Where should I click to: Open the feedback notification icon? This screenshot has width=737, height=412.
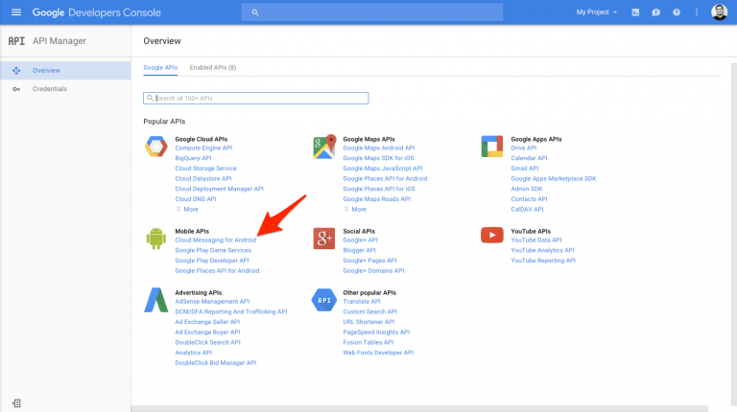tap(655, 12)
